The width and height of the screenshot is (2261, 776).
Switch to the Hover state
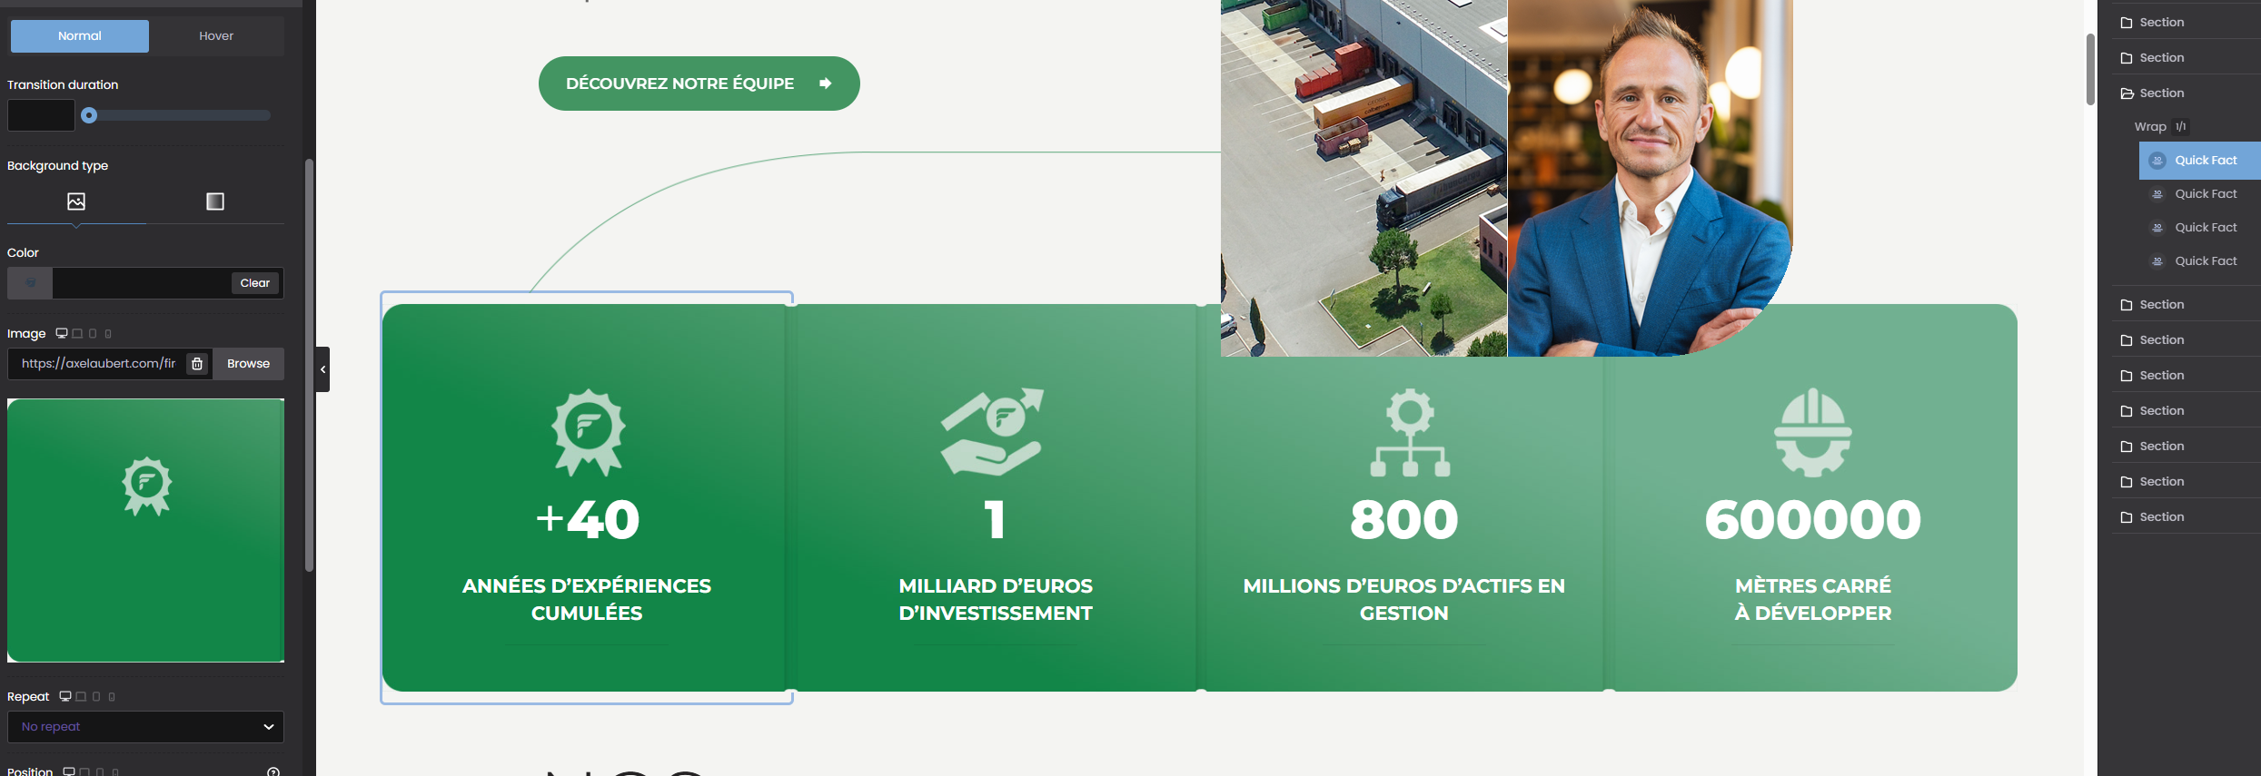pyautogui.click(x=216, y=36)
